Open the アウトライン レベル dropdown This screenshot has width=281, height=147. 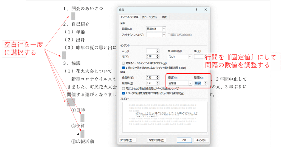[164, 35]
